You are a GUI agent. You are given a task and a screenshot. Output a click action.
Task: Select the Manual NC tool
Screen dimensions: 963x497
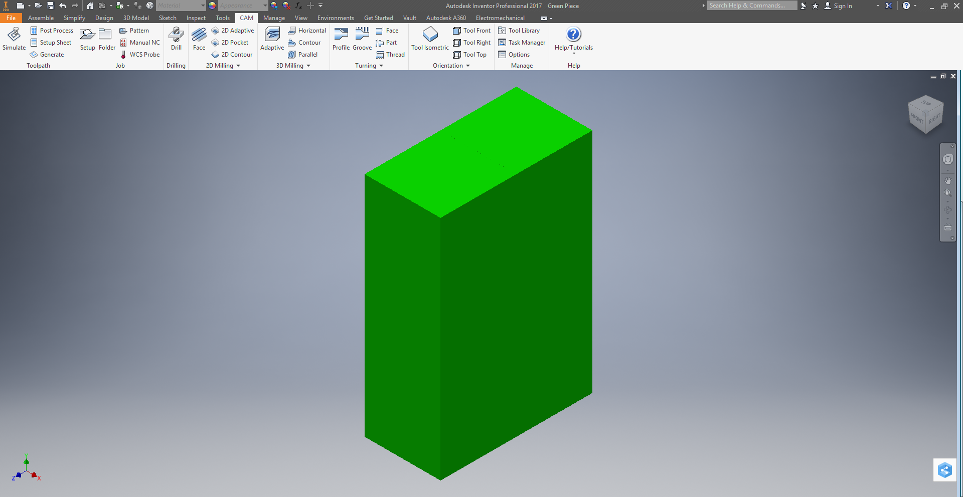point(139,43)
